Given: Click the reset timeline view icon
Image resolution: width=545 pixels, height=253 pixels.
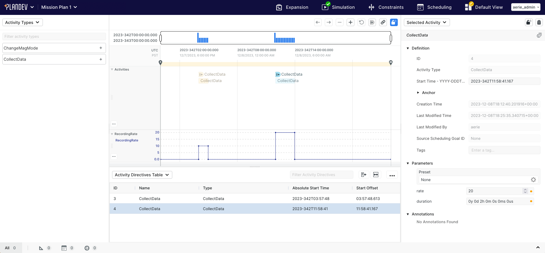Looking at the screenshot, I should [361, 22].
